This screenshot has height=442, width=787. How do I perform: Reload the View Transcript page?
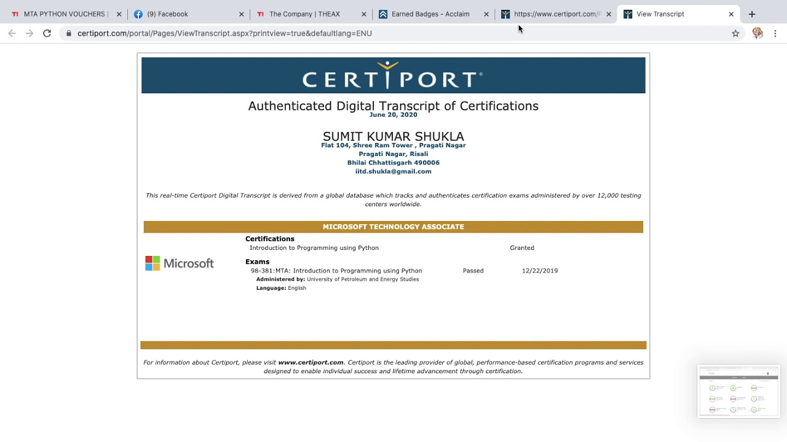47,33
